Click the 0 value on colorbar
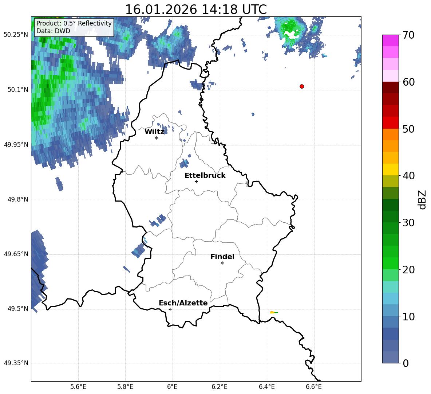This screenshot has width=431, height=394. pos(406,363)
